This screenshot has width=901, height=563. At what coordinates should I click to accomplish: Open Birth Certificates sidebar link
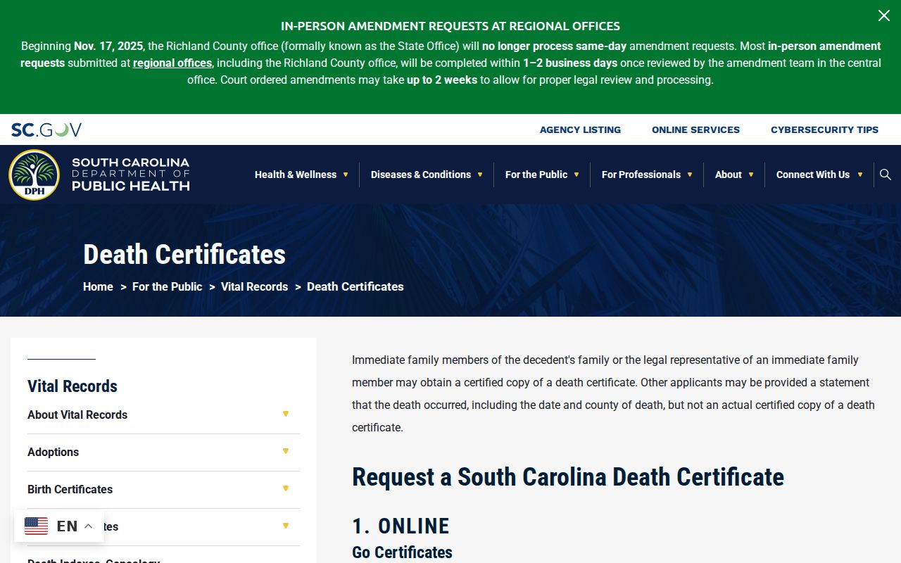point(70,489)
